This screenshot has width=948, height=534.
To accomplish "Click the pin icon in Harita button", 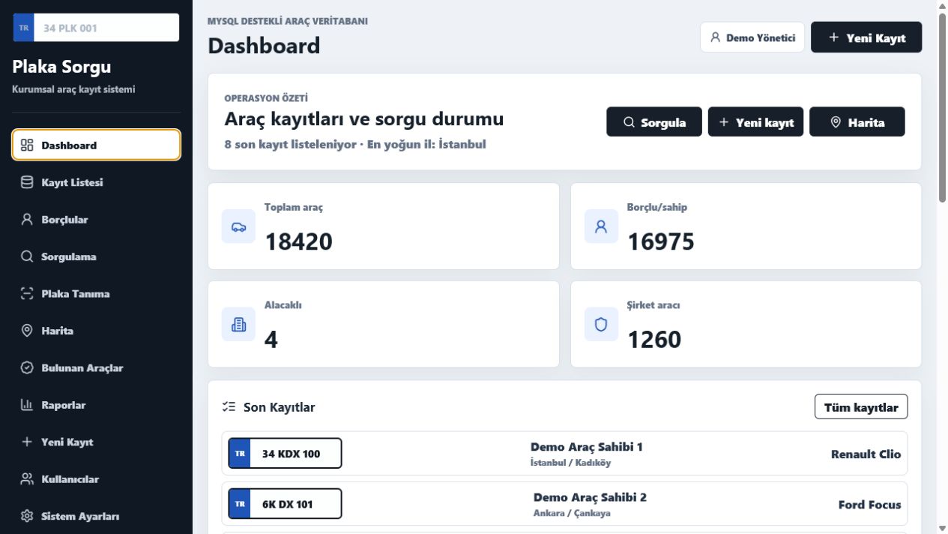I will (x=836, y=122).
